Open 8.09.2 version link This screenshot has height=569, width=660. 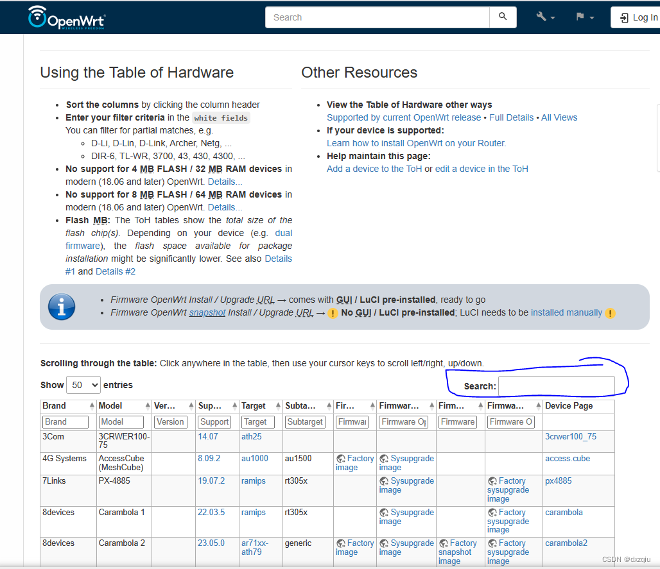click(209, 459)
